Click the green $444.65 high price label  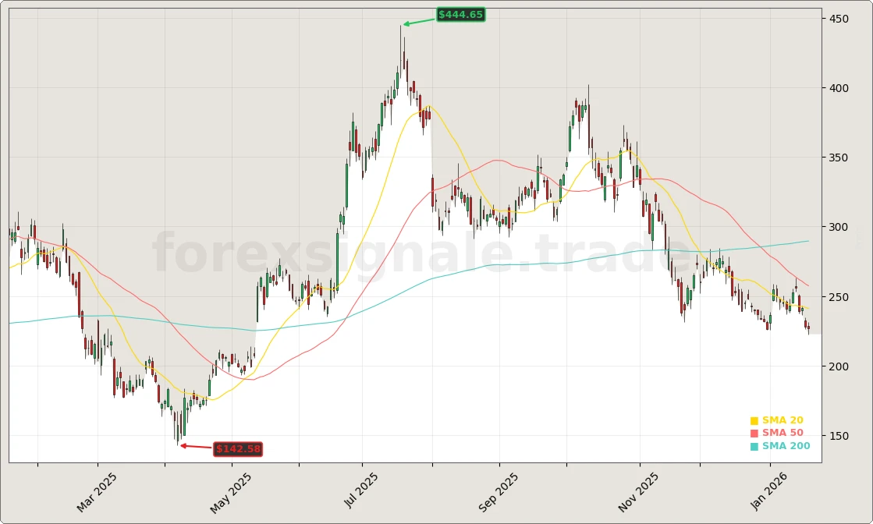461,13
